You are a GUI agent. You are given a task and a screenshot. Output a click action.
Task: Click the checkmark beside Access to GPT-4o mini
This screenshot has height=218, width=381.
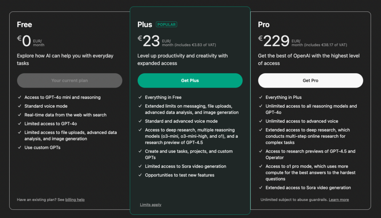[x=19, y=97]
